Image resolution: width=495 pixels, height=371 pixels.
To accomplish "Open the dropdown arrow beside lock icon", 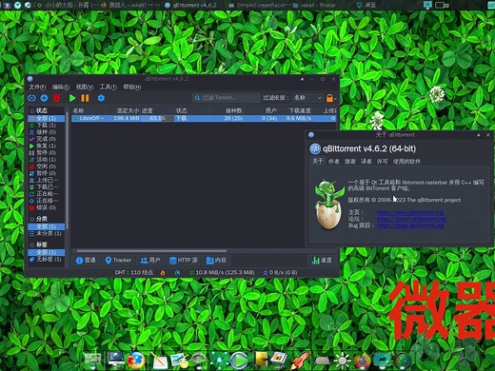I will point(335,99).
